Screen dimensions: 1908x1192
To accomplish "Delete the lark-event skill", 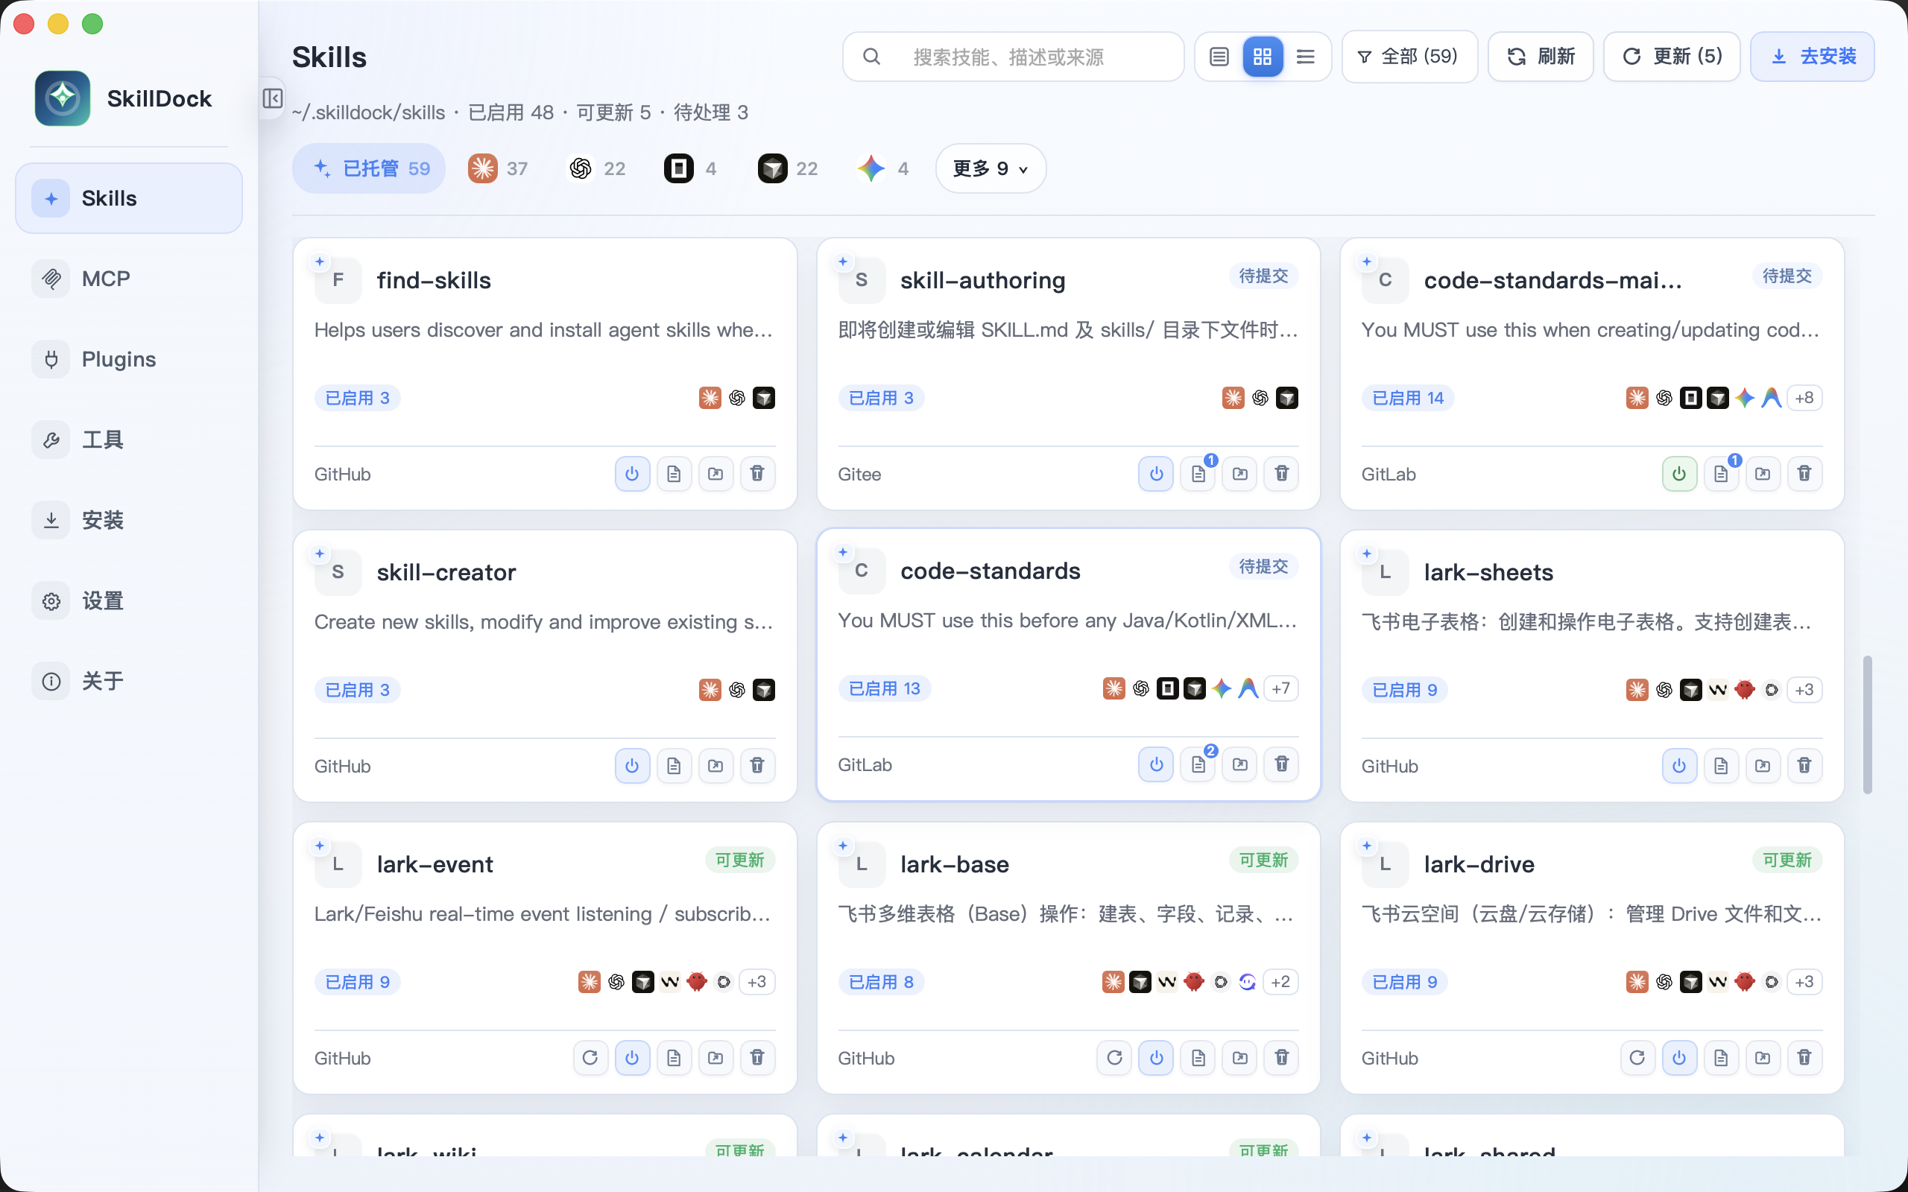I will [757, 1057].
